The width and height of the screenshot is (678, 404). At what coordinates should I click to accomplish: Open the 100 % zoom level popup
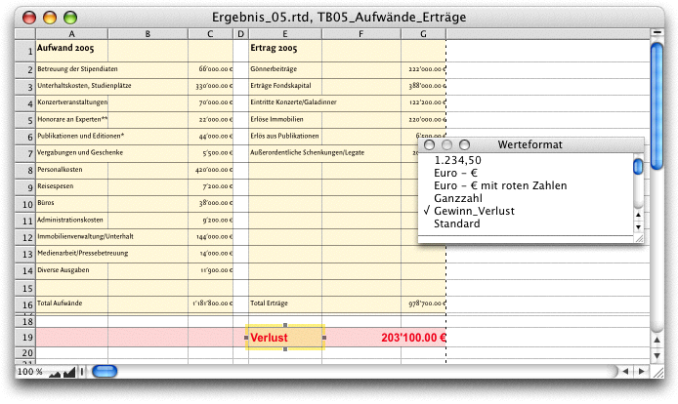(x=29, y=372)
